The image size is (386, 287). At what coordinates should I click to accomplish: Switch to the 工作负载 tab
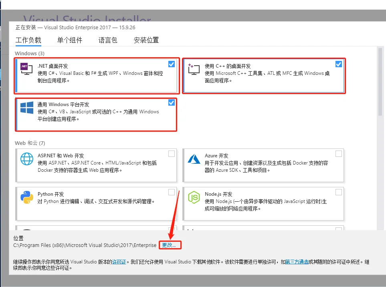coord(28,40)
